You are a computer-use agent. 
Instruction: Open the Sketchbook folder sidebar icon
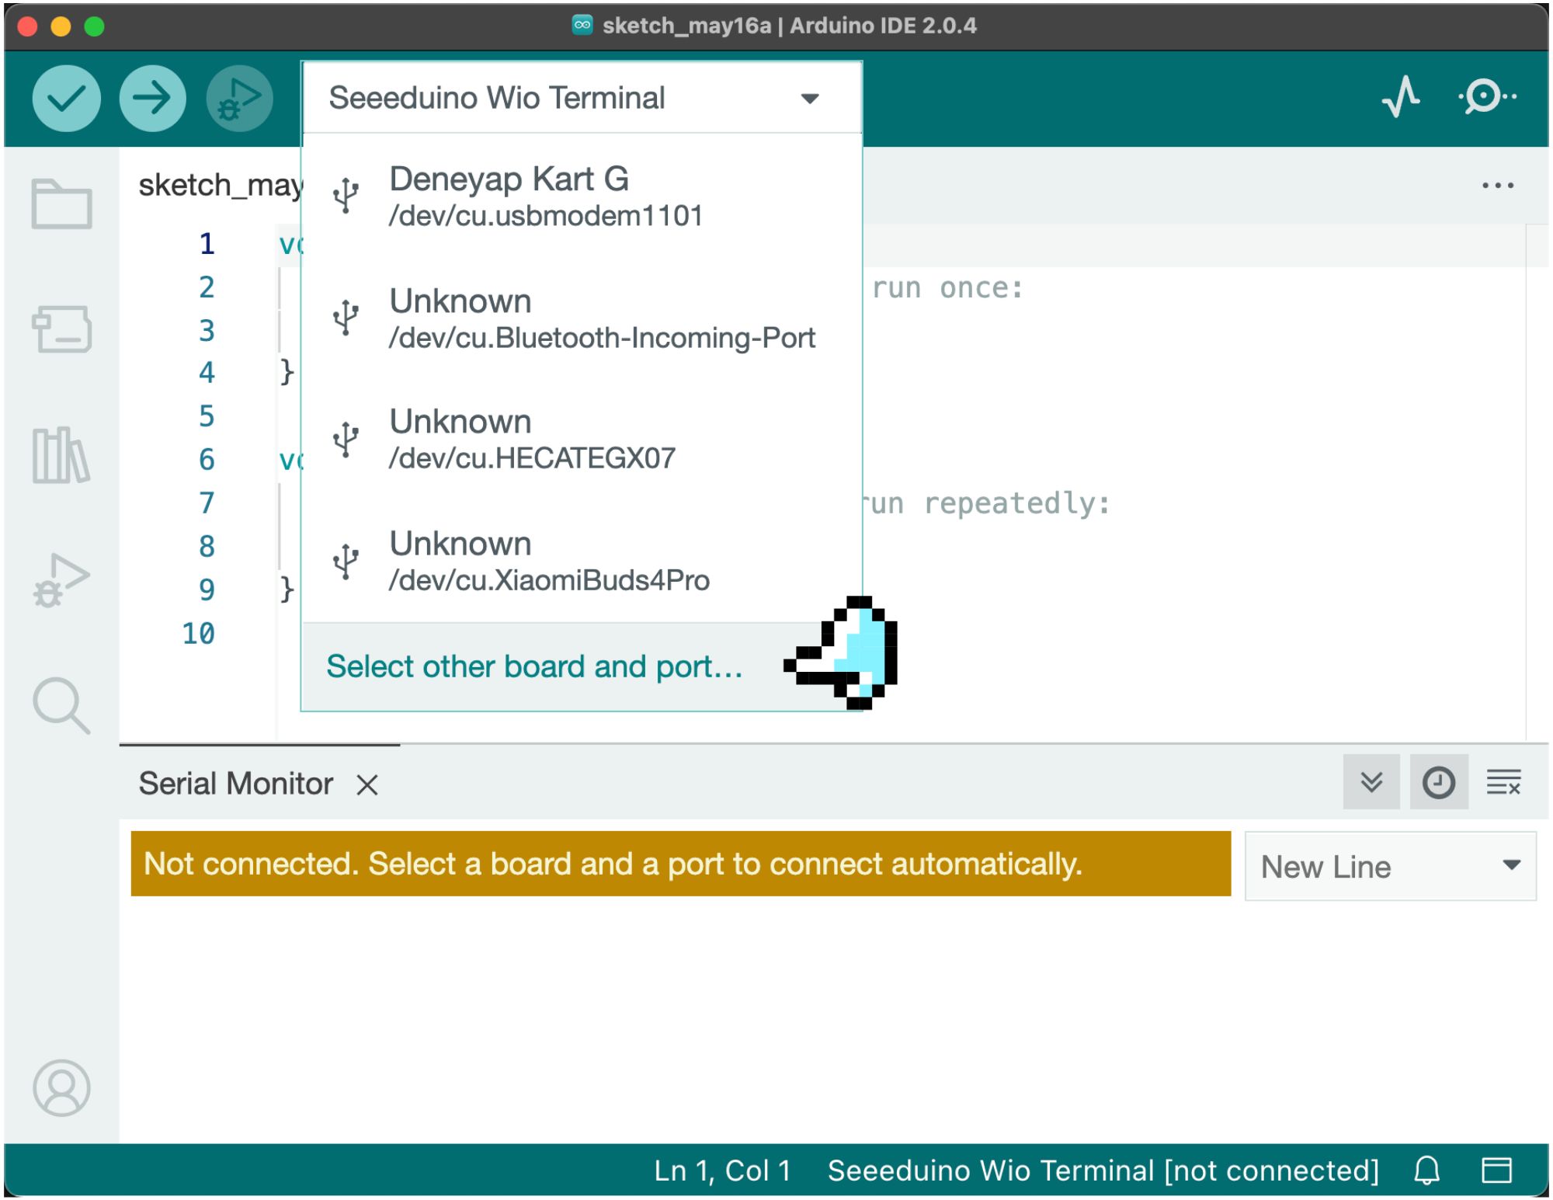(61, 204)
